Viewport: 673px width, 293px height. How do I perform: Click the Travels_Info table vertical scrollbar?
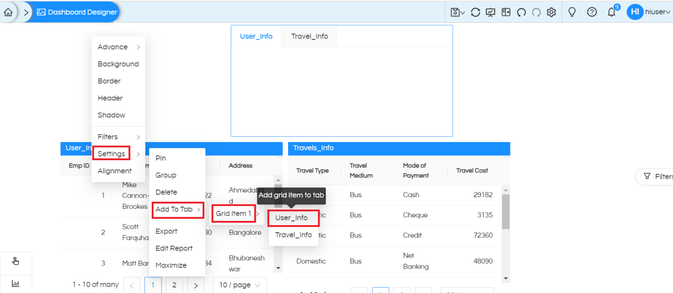(505, 211)
